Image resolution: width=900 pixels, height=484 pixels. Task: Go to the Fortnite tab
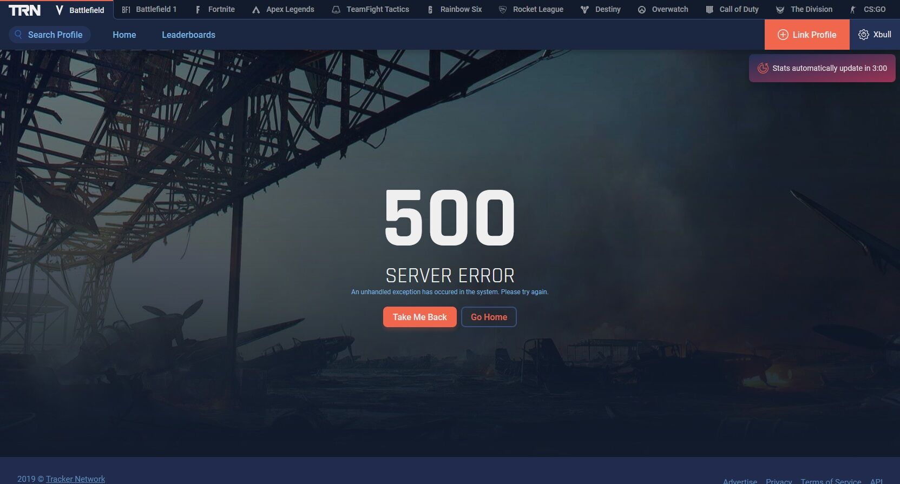(x=215, y=10)
